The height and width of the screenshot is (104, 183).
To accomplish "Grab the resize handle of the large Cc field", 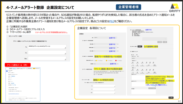I will pos(65,54).
